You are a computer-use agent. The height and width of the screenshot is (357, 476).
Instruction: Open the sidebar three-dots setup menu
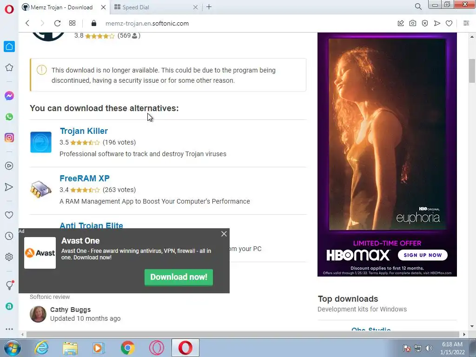(9, 329)
